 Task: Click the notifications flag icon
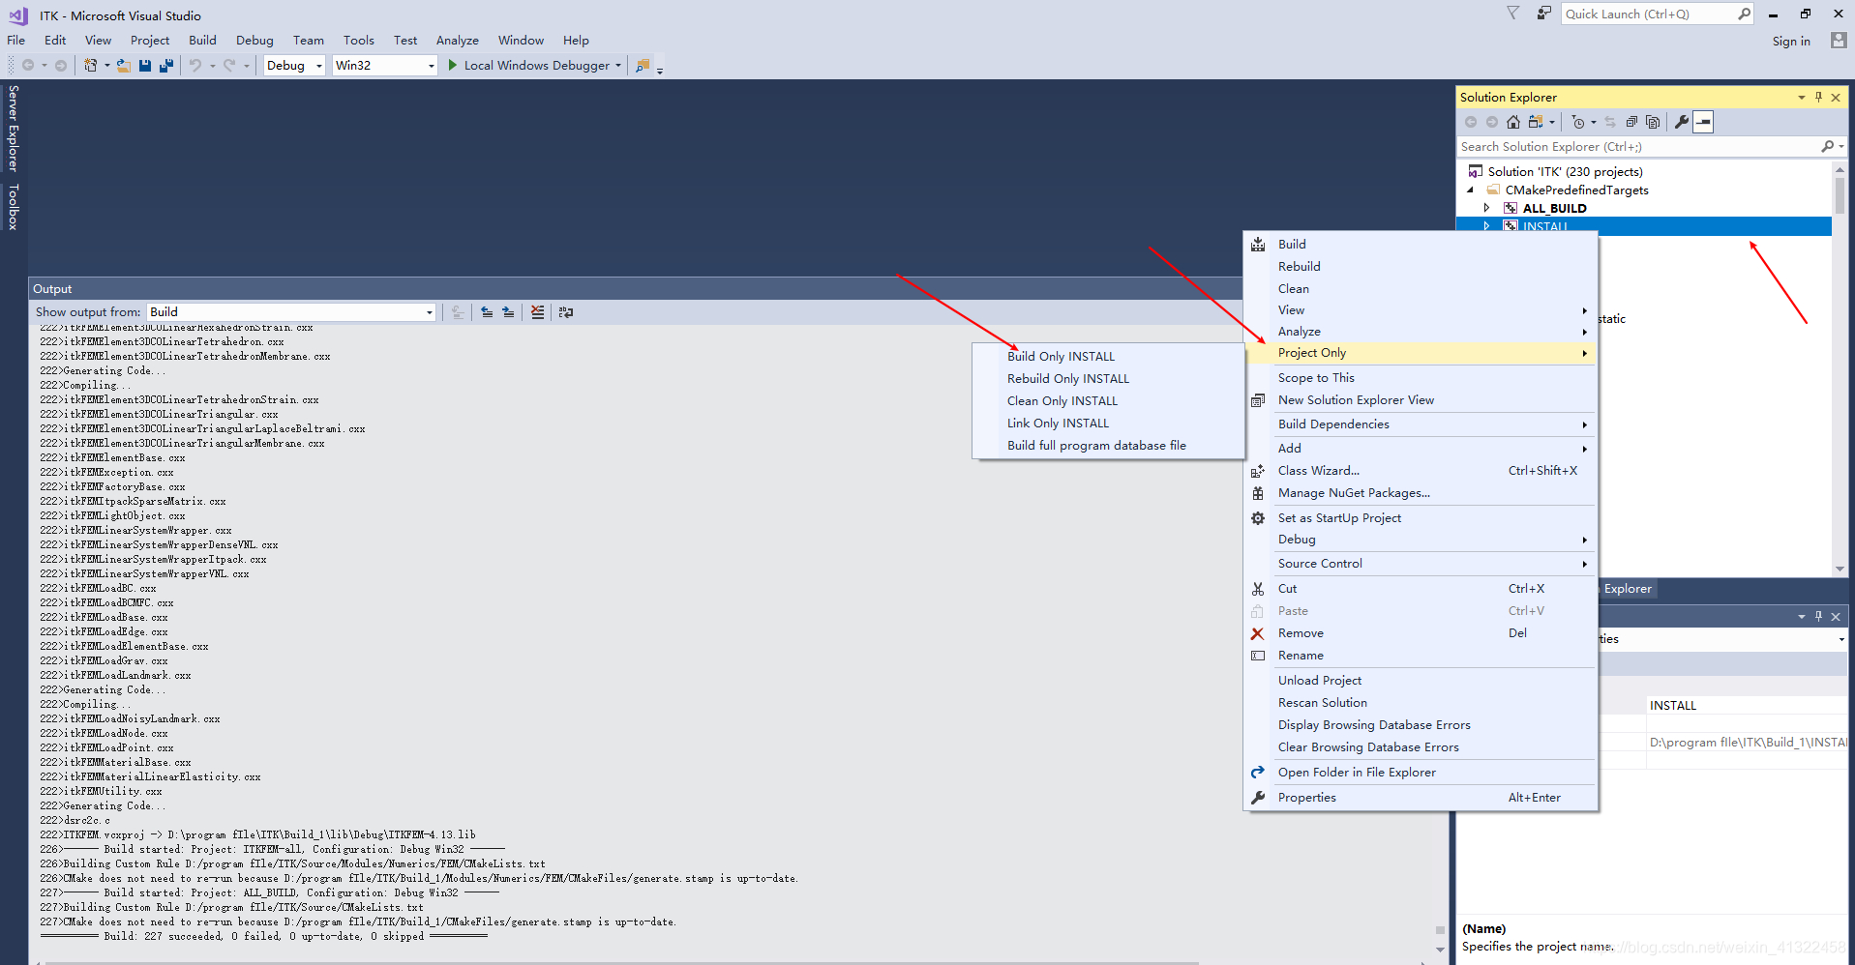(x=1513, y=14)
